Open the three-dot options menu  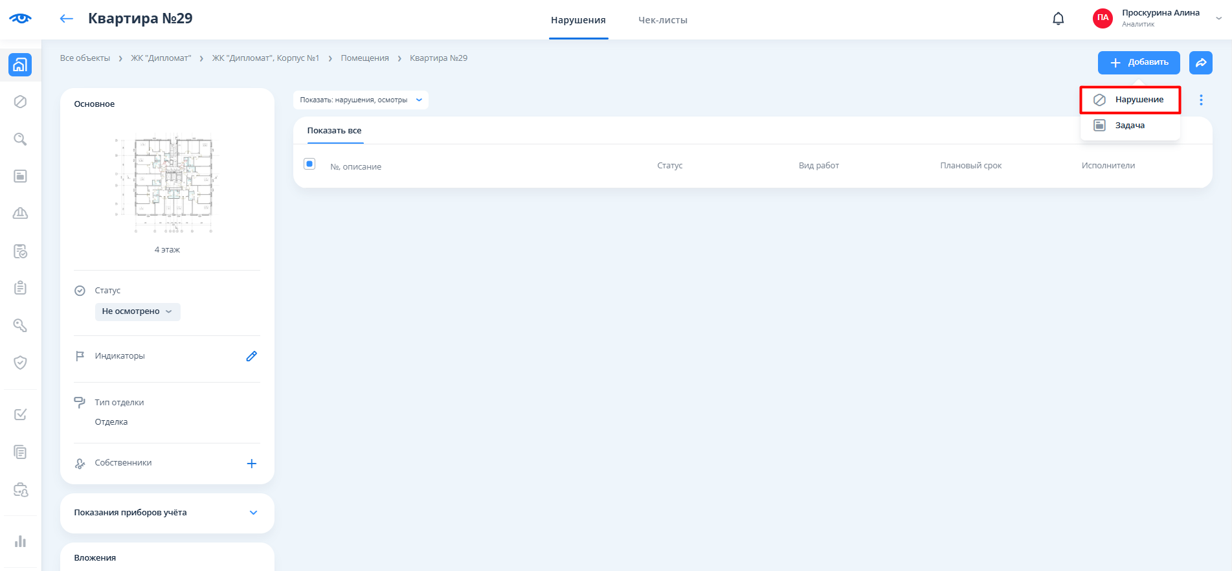1201,100
